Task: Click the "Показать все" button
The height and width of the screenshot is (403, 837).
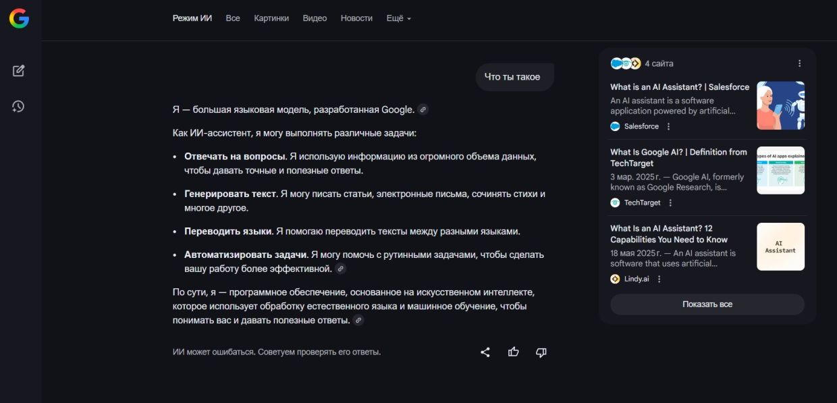Action: pyautogui.click(x=707, y=304)
